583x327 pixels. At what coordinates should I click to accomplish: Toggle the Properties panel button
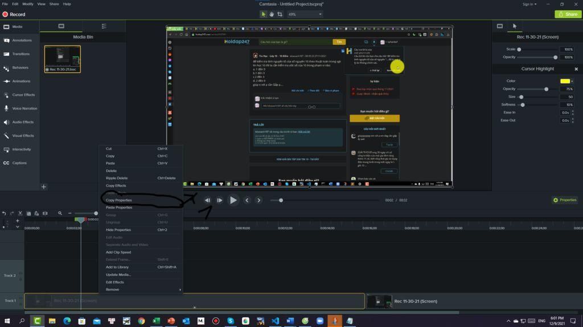(x=564, y=200)
